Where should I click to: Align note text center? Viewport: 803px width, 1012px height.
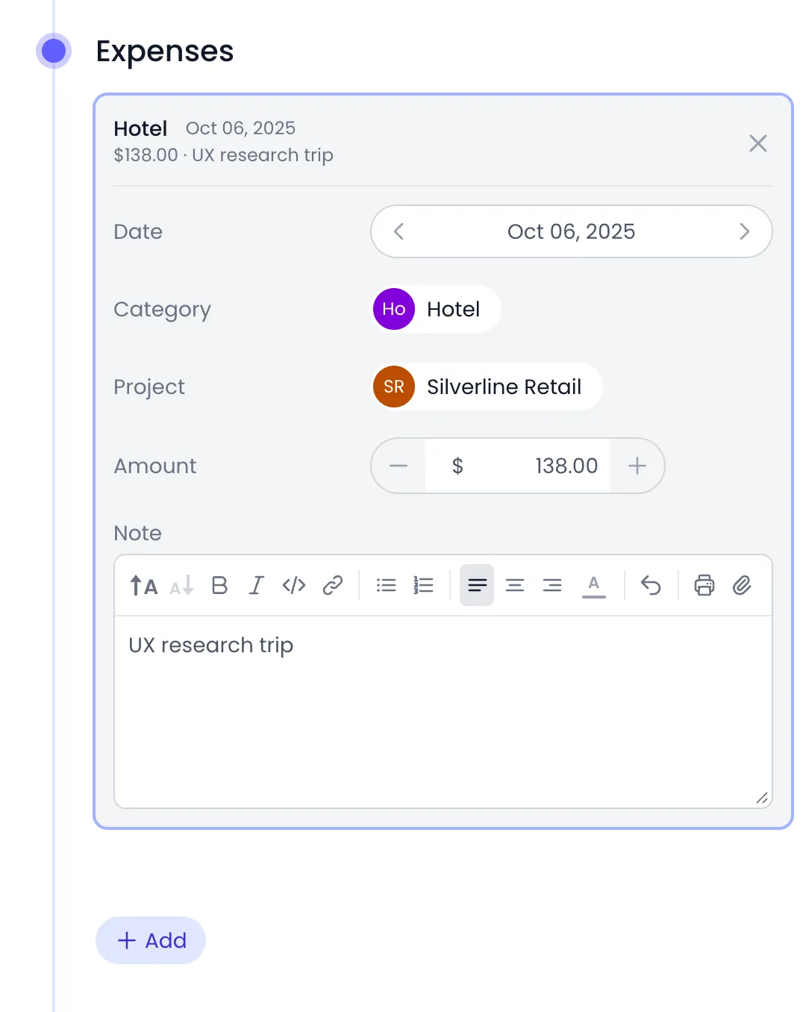[x=515, y=586]
